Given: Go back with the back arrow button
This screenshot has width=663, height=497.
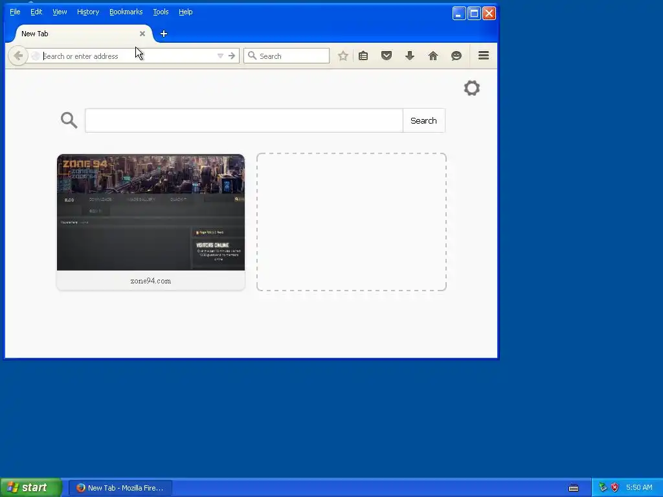Looking at the screenshot, I should [x=17, y=56].
